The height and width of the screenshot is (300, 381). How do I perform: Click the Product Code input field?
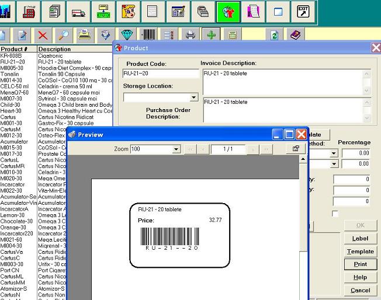[161, 74]
